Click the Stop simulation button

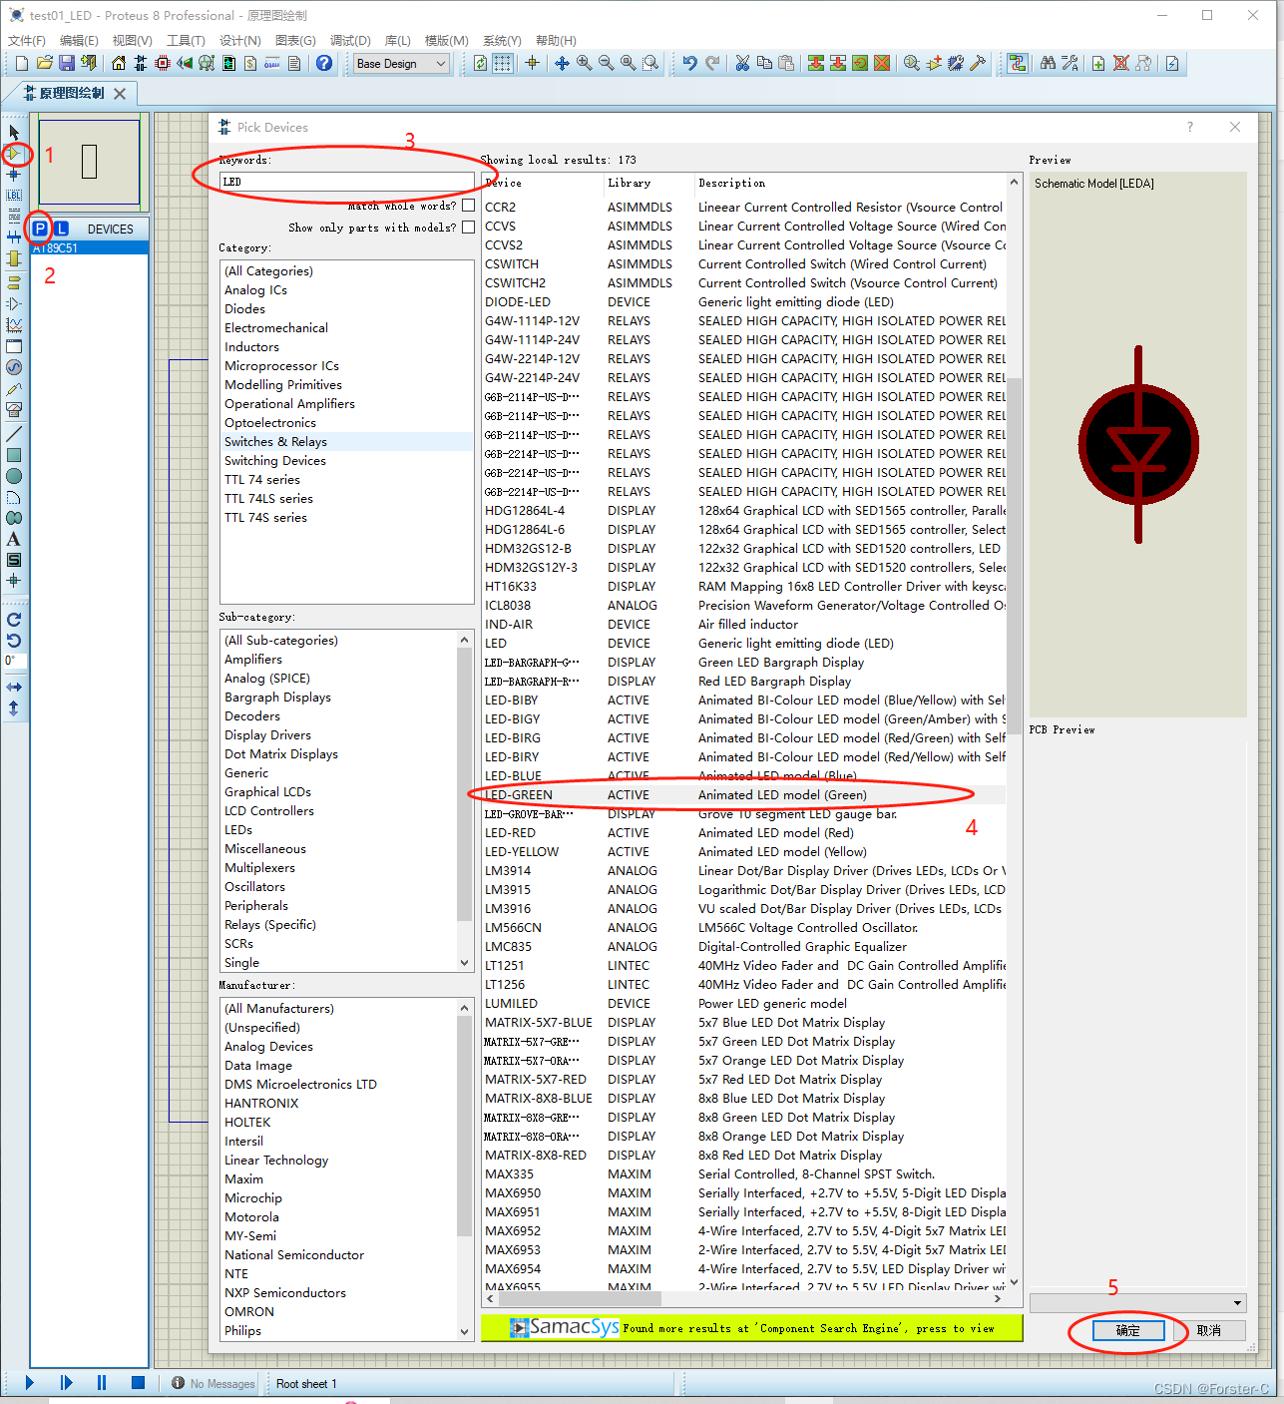point(139,1383)
